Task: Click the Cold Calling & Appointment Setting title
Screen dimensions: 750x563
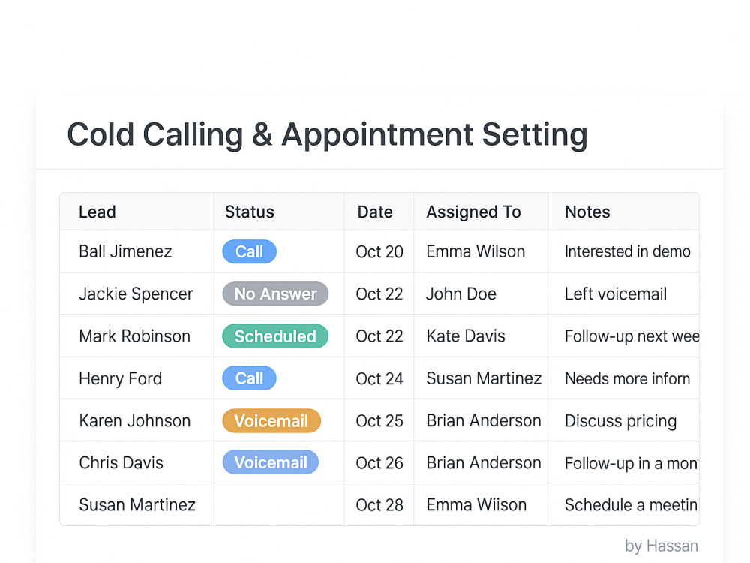Action: coord(327,134)
